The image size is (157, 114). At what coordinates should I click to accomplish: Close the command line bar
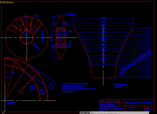83,113
